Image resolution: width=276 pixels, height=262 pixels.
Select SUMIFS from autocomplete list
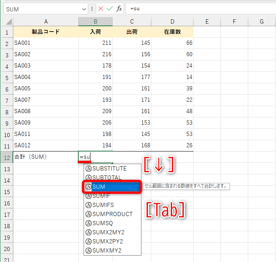(113, 205)
